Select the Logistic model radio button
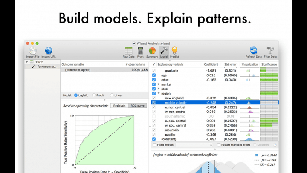This screenshot has height=173, width=307. (x=76, y=95)
